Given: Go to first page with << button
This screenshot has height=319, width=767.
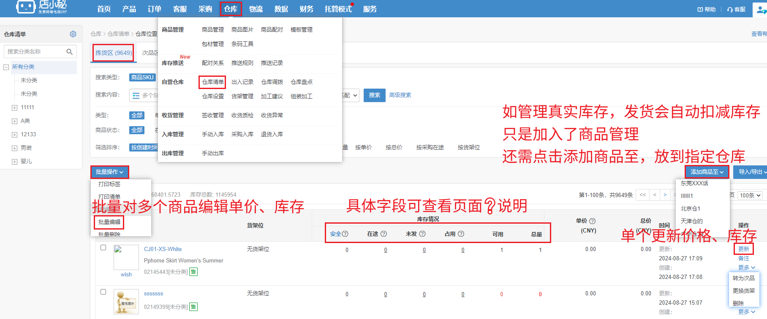Looking at the screenshot, I should (643, 195).
